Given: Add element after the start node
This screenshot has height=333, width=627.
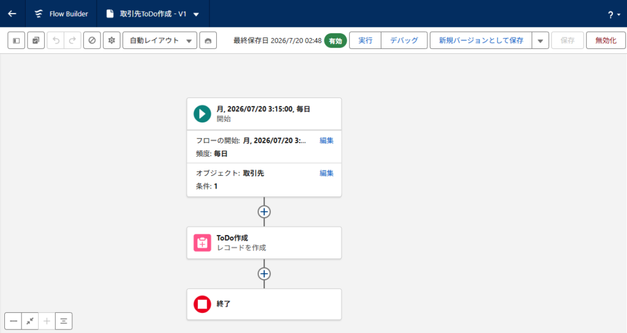Looking at the screenshot, I should click(x=264, y=211).
